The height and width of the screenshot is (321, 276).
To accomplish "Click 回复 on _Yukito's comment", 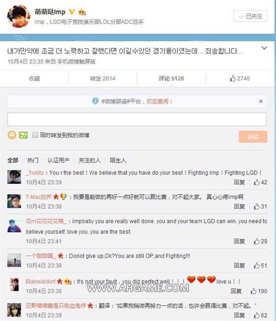I will coord(239,182).
